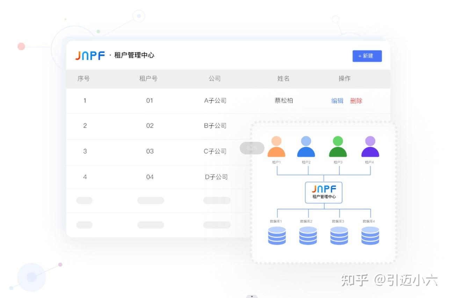The width and height of the screenshot is (449, 298).
Task: Click the 数据库3 database icon
Action: (339, 236)
